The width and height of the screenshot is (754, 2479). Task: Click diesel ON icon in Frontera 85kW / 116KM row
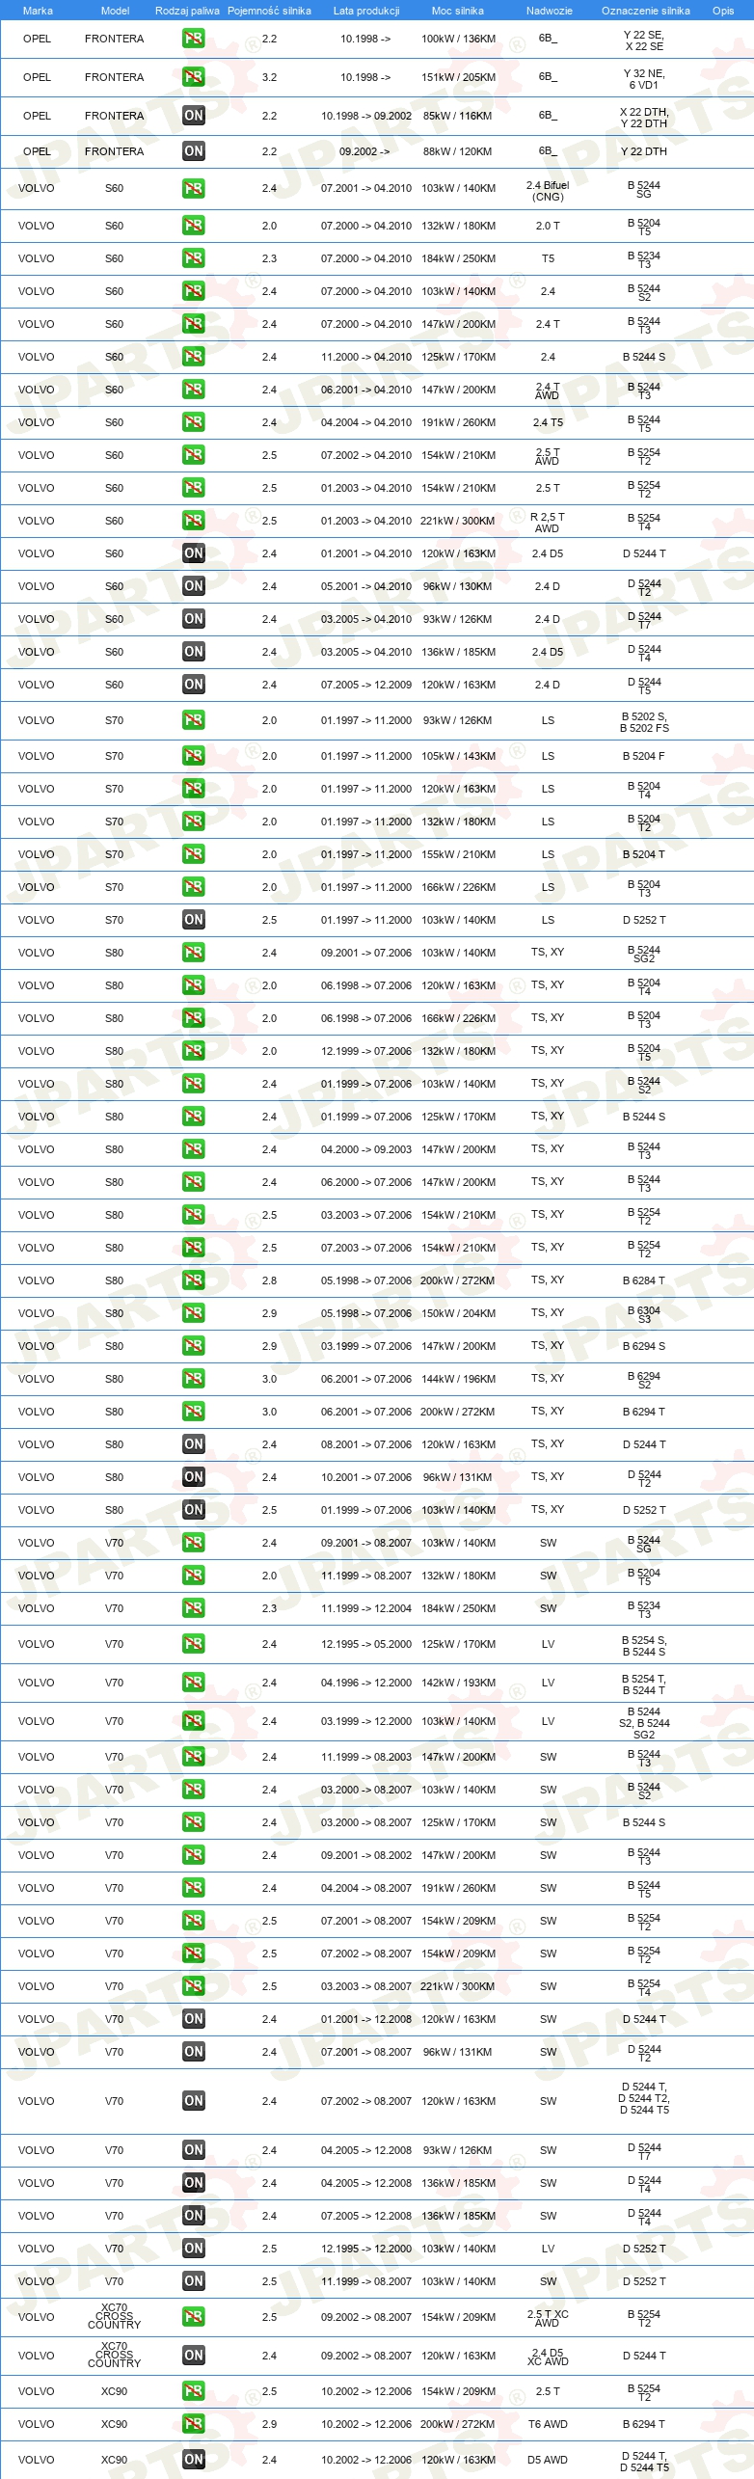193,116
